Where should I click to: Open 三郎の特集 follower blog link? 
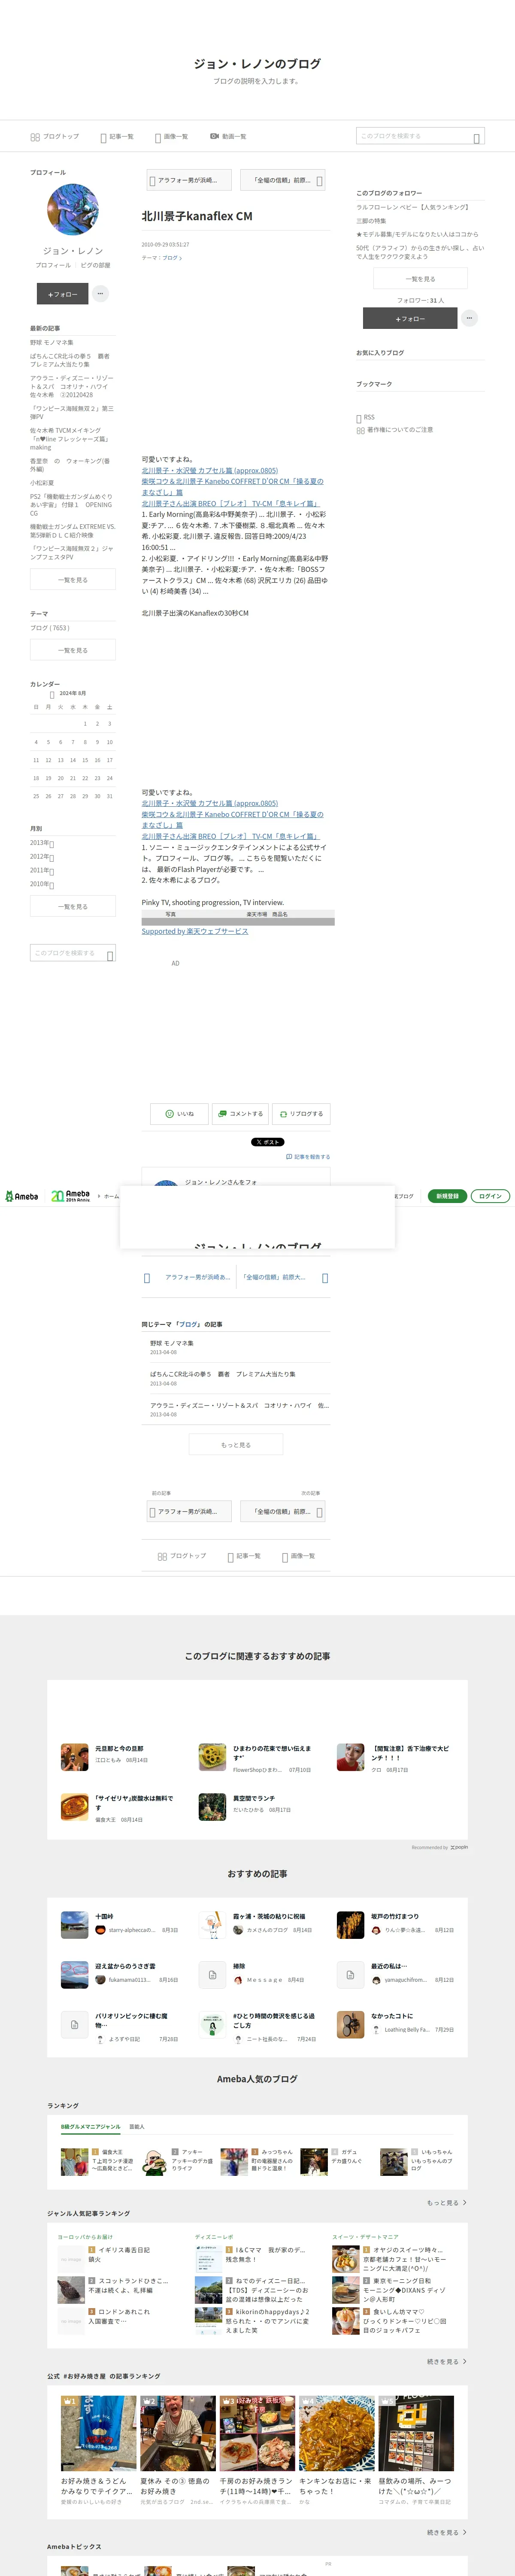tap(371, 221)
